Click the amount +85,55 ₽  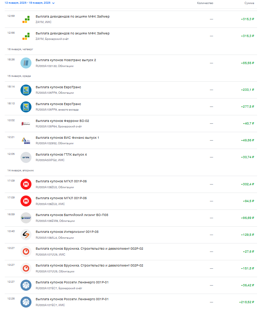(x=248, y=63)
